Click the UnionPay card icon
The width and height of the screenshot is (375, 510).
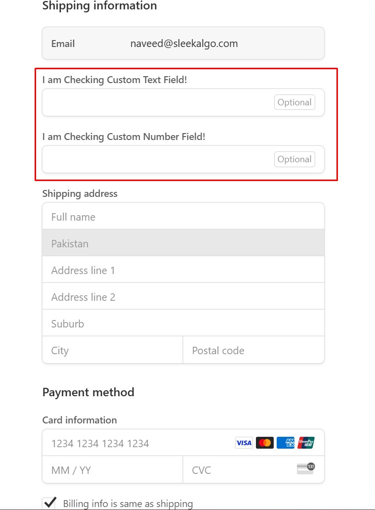pos(306,443)
